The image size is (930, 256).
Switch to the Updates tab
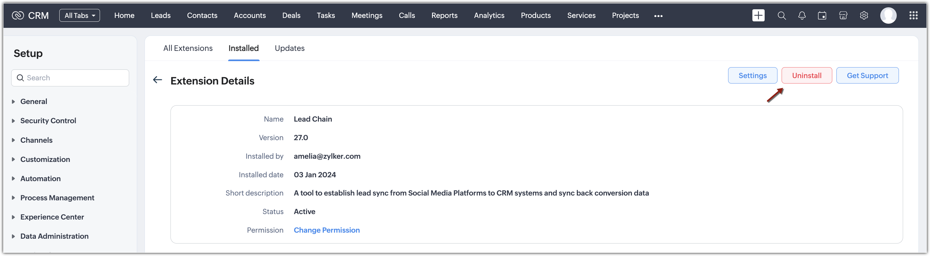pyautogui.click(x=289, y=48)
